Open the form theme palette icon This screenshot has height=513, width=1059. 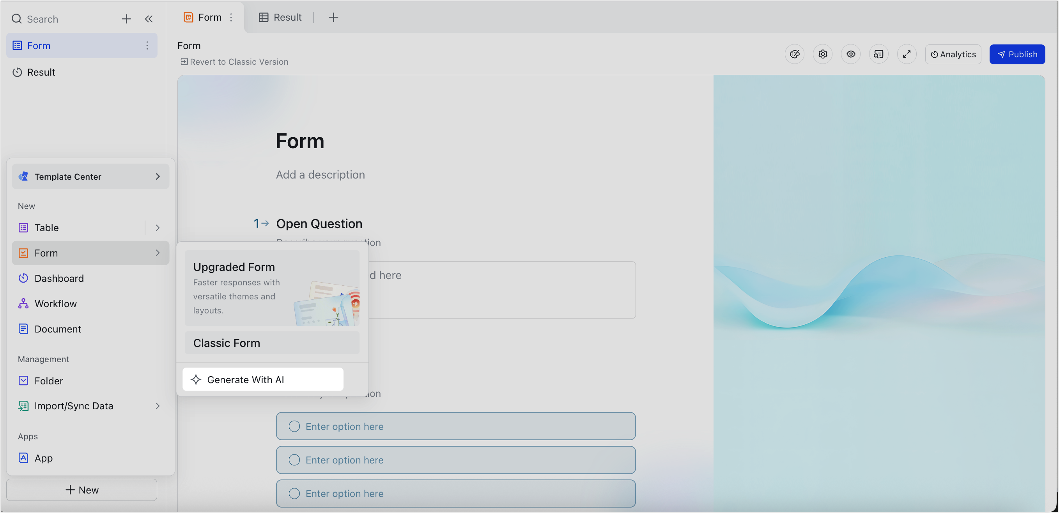point(795,54)
